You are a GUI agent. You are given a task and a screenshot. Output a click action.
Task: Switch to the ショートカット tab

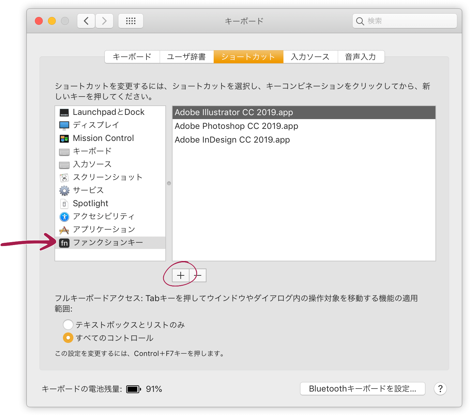point(249,57)
